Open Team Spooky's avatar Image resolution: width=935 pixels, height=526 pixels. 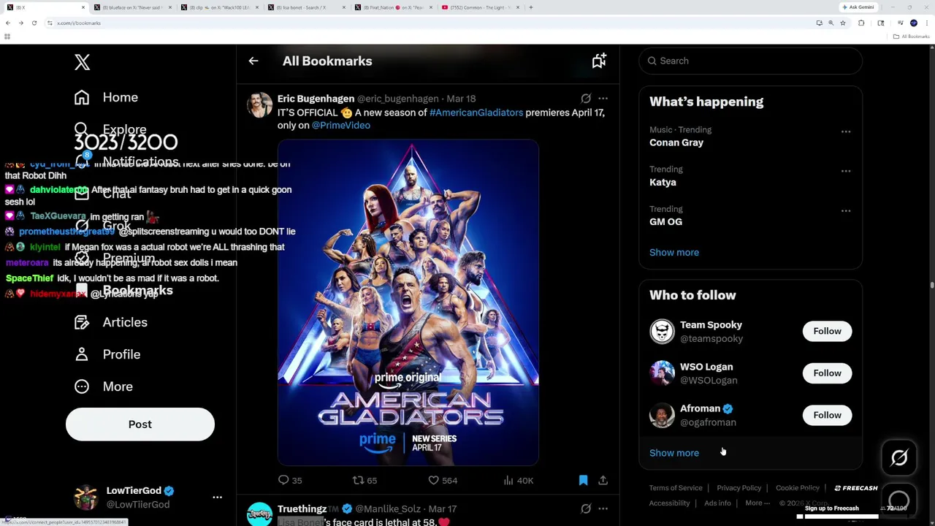click(662, 331)
